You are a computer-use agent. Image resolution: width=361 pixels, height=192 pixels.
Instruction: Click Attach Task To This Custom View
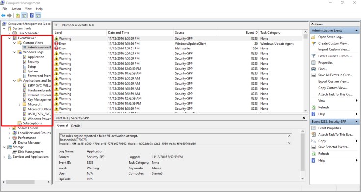click(335, 94)
